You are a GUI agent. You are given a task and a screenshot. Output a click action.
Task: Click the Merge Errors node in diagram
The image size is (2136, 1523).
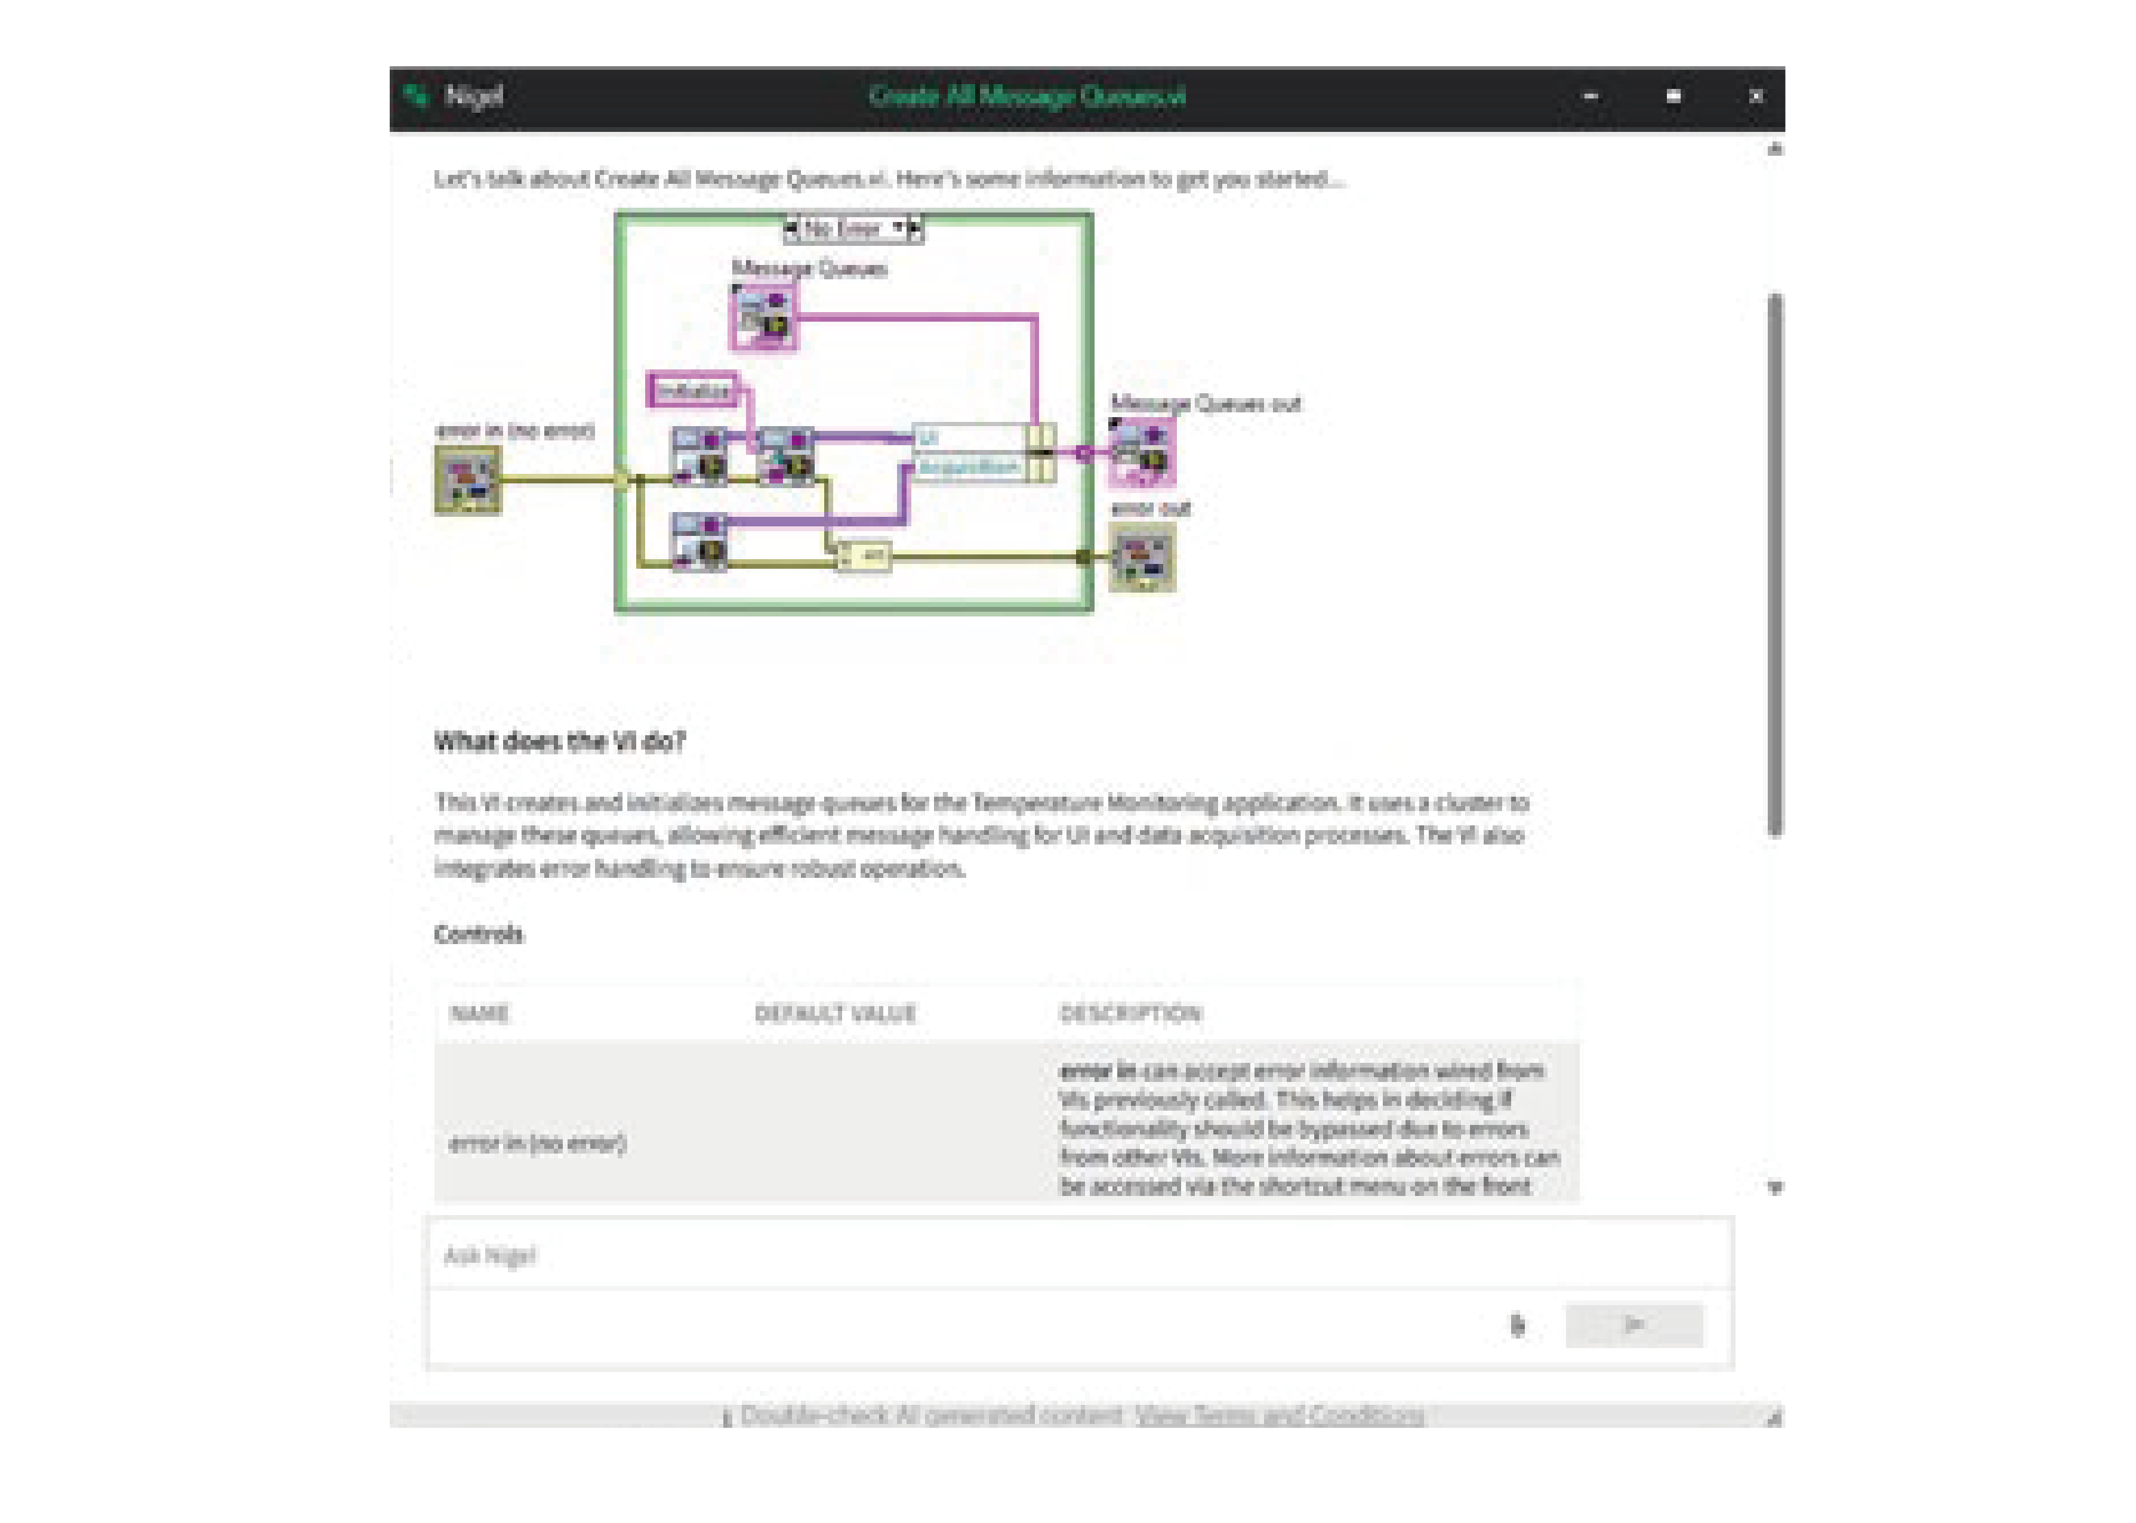865,556
